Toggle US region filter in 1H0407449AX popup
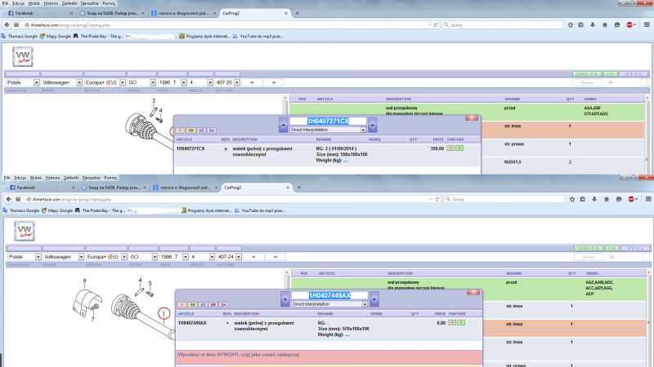This screenshot has width=654, height=367. 203,304
